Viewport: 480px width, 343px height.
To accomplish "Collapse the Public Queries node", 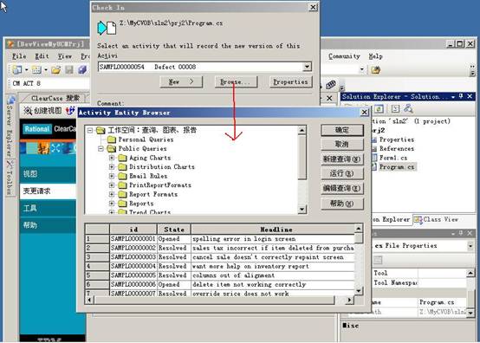I will click(x=101, y=149).
